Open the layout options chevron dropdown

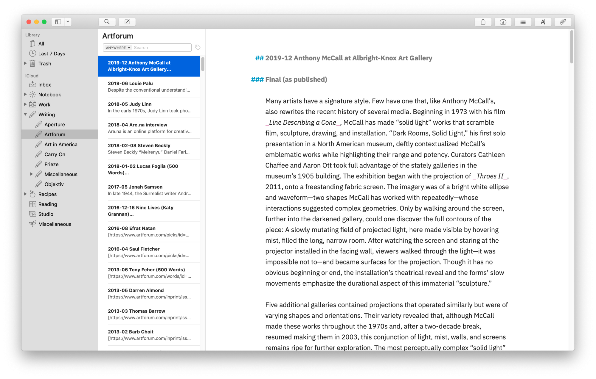point(68,22)
